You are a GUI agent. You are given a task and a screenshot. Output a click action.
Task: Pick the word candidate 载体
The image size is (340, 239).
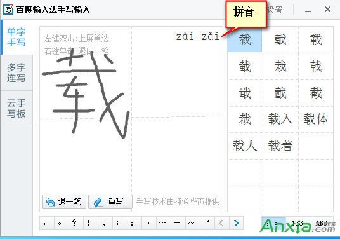point(315,119)
